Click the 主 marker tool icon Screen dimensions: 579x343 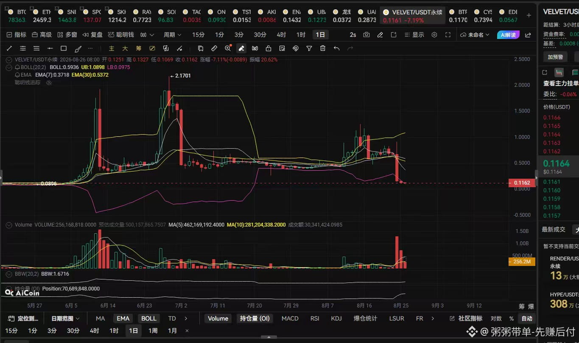(112, 48)
